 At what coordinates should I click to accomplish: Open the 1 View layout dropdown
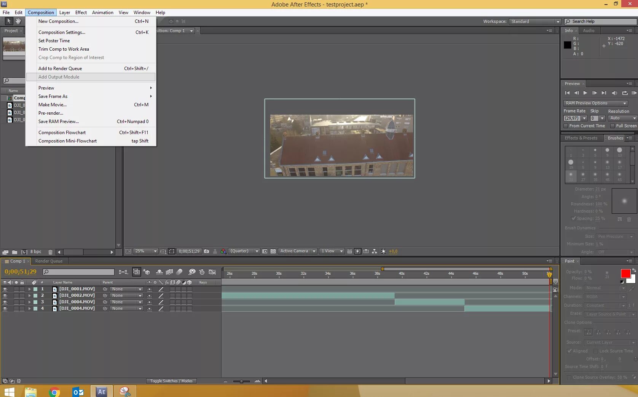(332, 251)
